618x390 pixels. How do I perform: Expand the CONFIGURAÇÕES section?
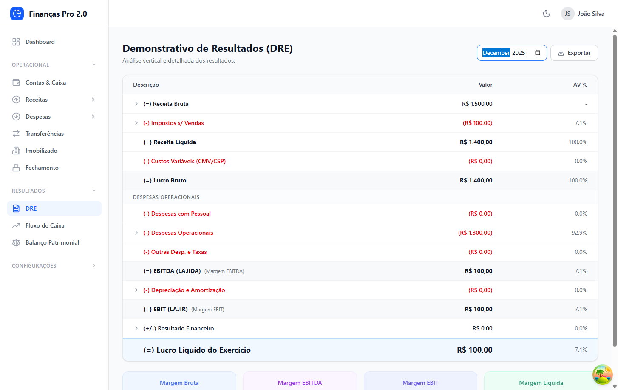click(x=94, y=266)
